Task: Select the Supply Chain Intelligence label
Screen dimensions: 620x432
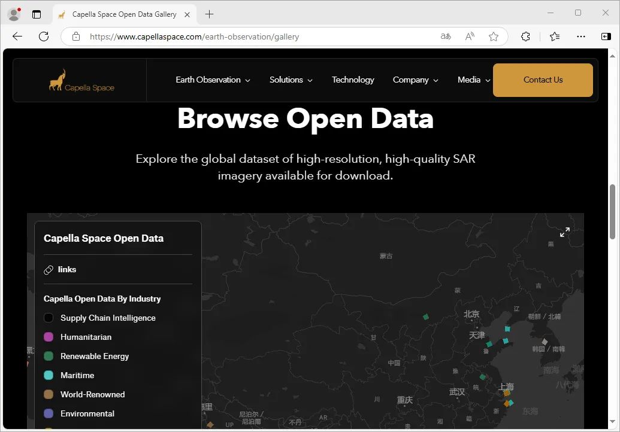Action: [108, 318]
